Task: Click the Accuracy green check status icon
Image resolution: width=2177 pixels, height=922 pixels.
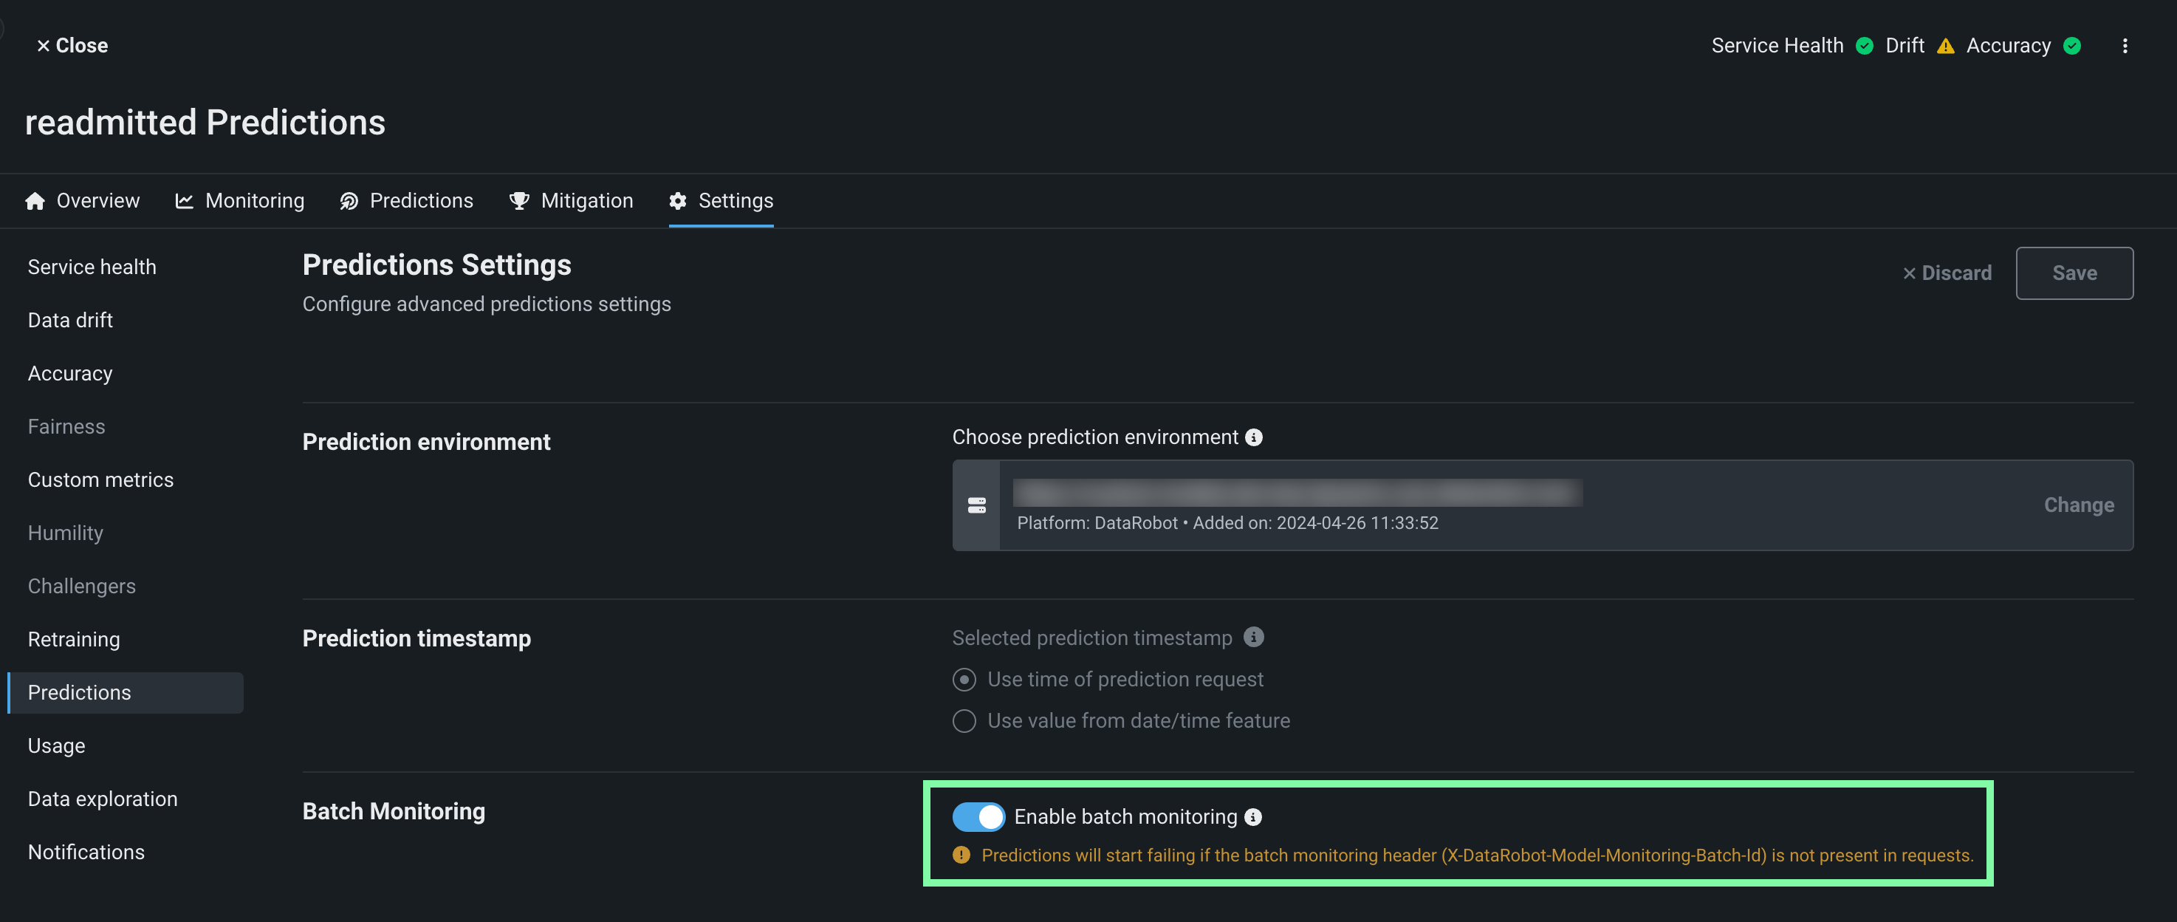Action: click(2071, 46)
